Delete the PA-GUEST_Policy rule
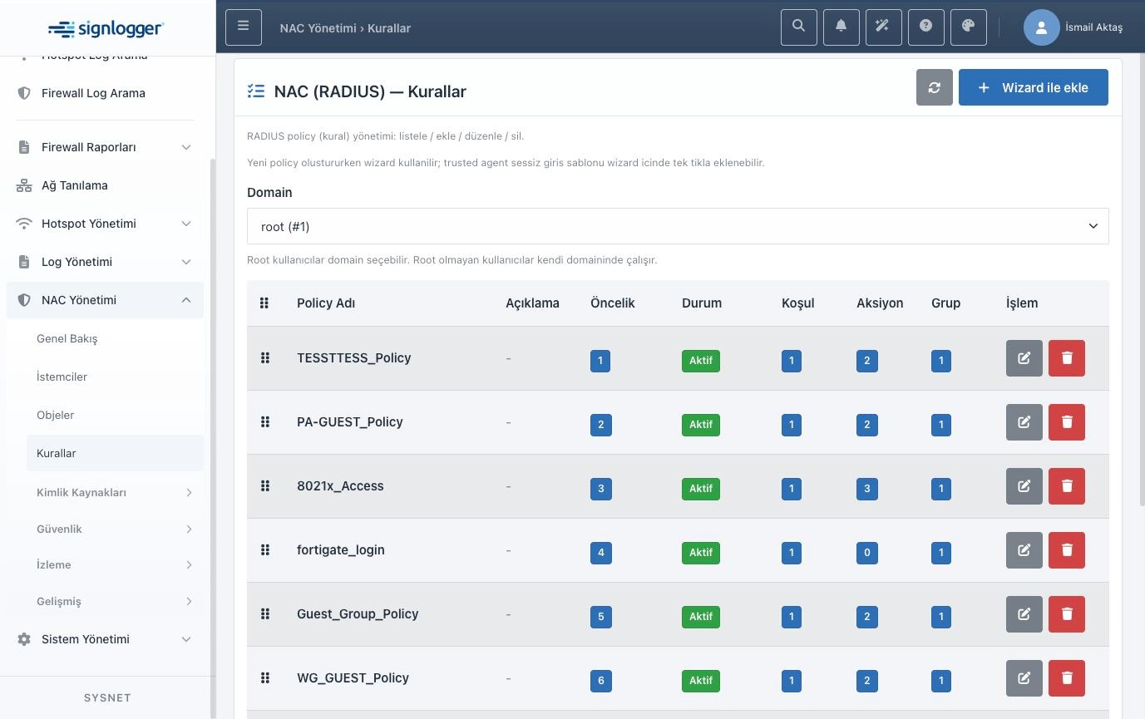1145x719 pixels. pyautogui.click(x=1067, y=422)
